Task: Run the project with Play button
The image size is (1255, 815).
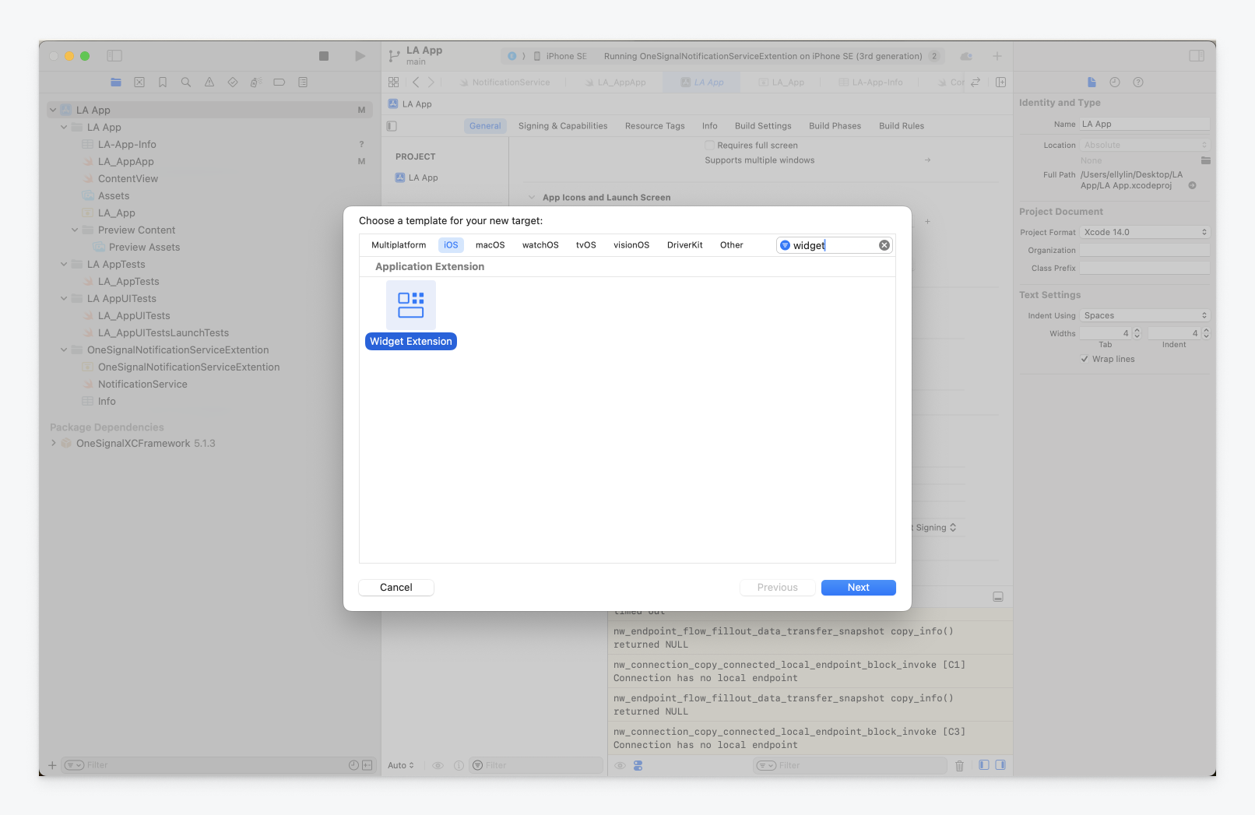Action: point(360,56)
